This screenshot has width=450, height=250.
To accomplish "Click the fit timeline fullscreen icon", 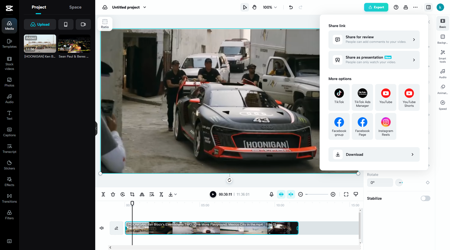I will (346, 194).
